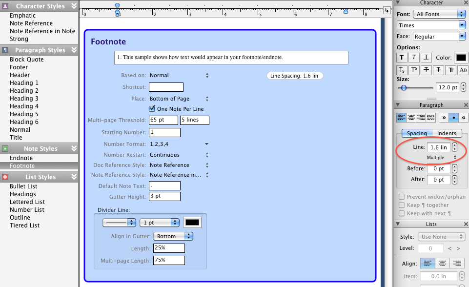Collapse the Paragraph Styles section
Image resolution: width=469 pixels, height=287 pixels.
[74, 50]
